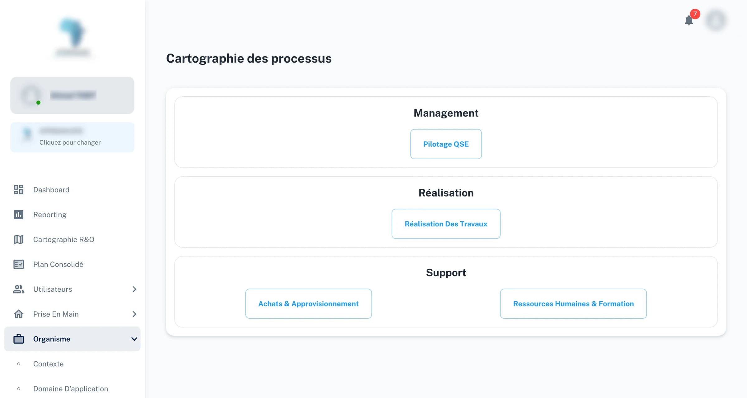Open Réalisation Des Travaux process
747x398 pixels.
tap(446, 224)
